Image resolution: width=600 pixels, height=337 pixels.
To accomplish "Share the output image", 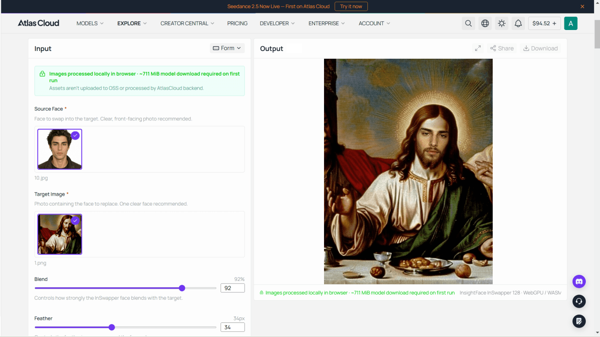I will pyautogui.click(x=502, y=48).
